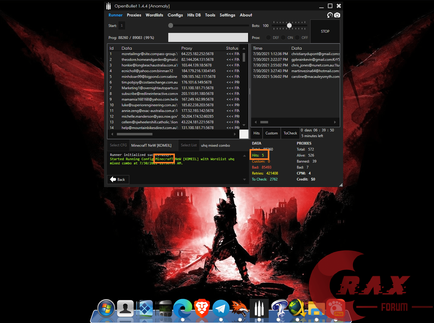This screenshot has width=434, height=323.
Task: Open the Select List dropdown
Action: coord(189,145)
